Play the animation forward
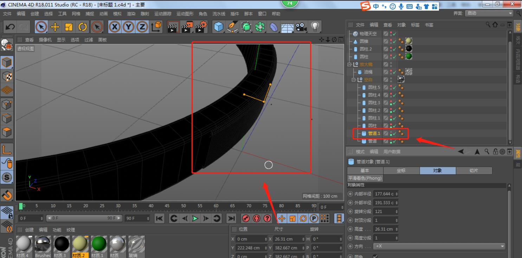The height and width of the screenshot is (258, 522). 195,219
